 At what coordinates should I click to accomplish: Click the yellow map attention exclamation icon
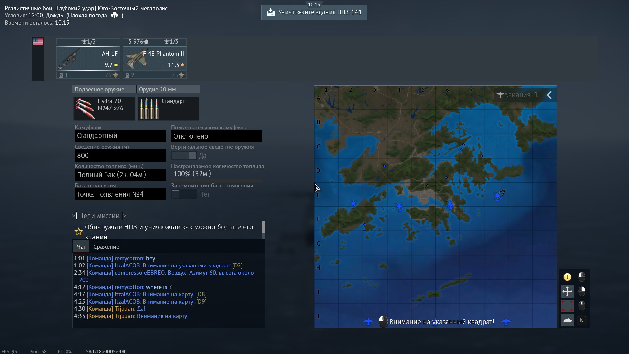pyautogui.click(x=567, y=277)
